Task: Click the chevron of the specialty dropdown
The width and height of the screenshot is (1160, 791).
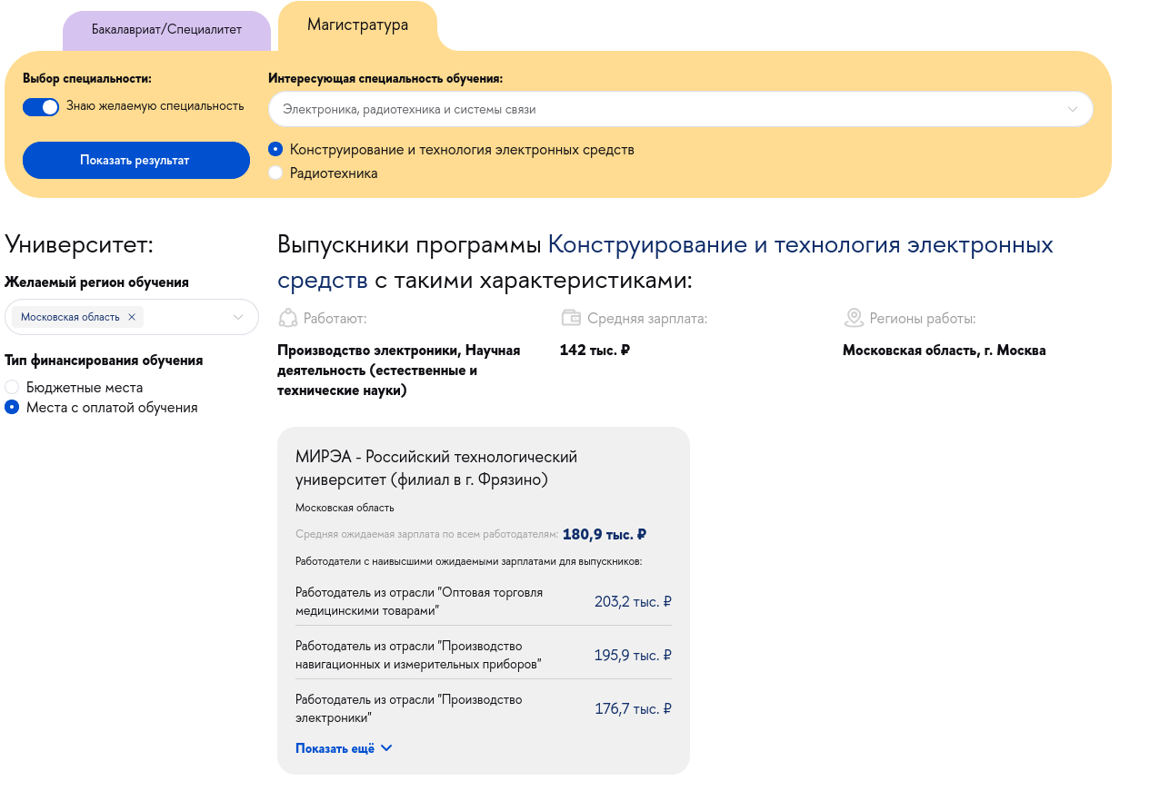Action: (1071, 108)
